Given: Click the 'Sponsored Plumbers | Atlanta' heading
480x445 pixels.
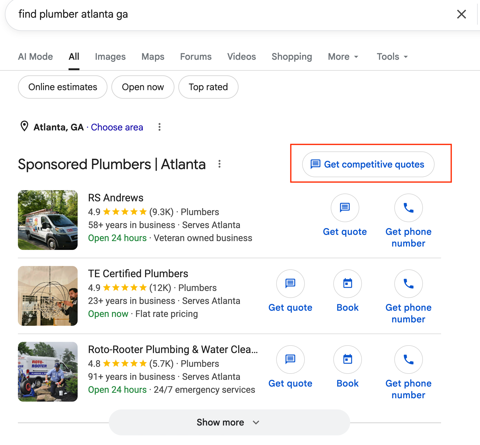Looking at the screenshot, I should tap(112, 164).
